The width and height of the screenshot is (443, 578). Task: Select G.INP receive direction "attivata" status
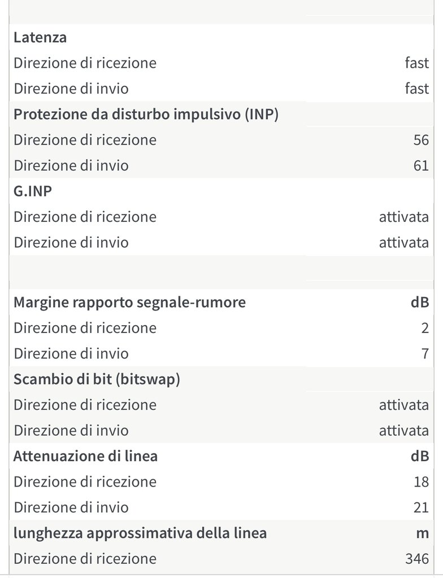[403, 217]
